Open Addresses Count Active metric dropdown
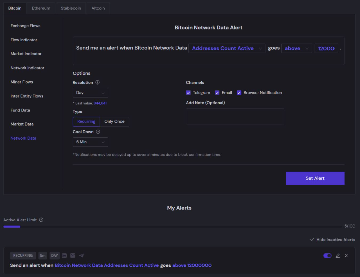Image resolution: width=360 pixels, height=277 pixels. (227, 48)
